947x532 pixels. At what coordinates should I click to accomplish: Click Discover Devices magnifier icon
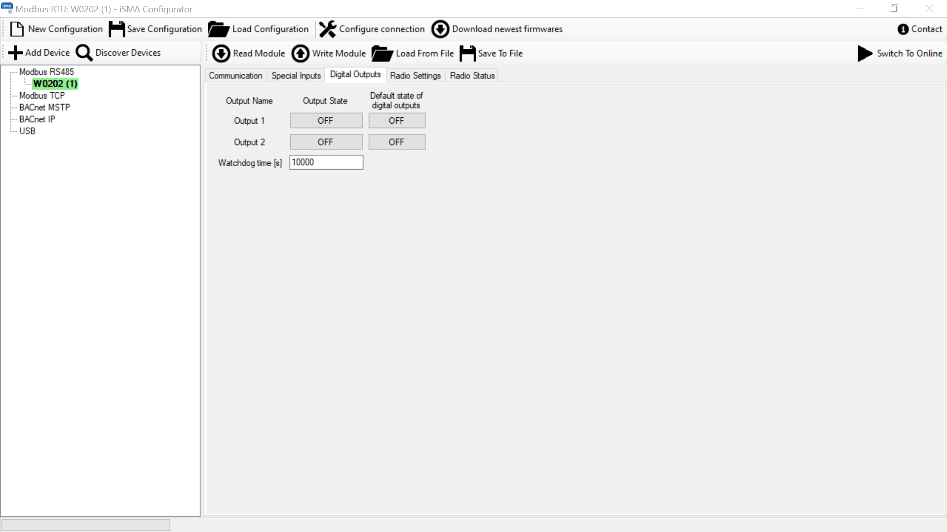[84, 53]
